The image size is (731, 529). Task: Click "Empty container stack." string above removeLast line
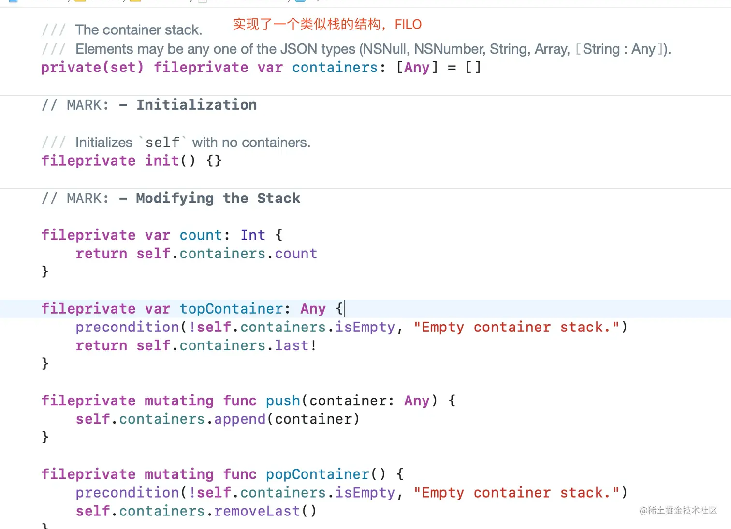click(x=516, y=493)
